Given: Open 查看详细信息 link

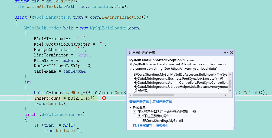Looking at the screenshot, I should 139,102.
